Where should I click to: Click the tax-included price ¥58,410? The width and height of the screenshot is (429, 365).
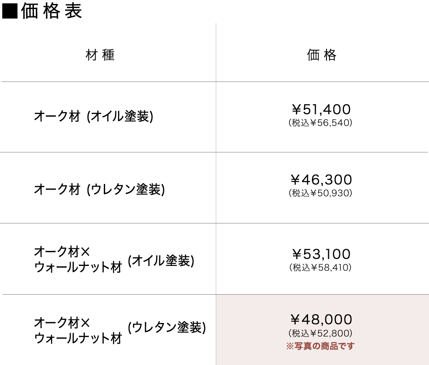(321, 268)
